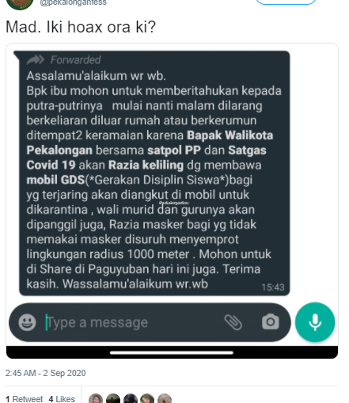Screen dimensions: 349x403
Task: Open the profile avatar at top left
Action: pyautogui.click(x=20, y=4)
